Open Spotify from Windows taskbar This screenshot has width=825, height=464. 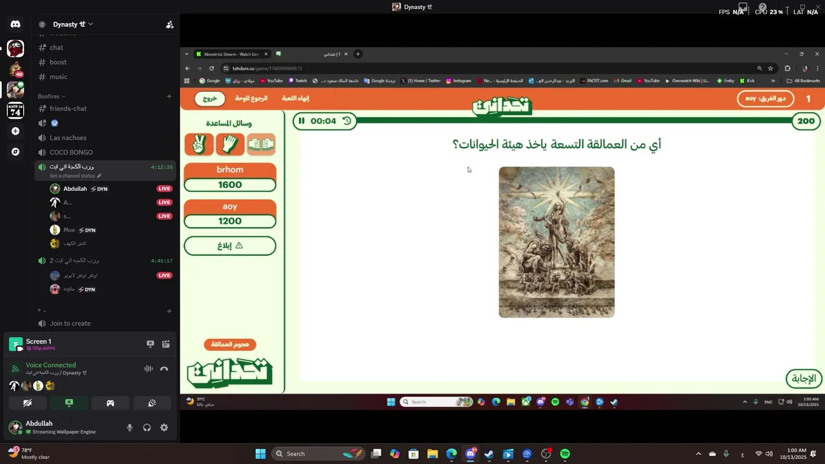point(565,454)
